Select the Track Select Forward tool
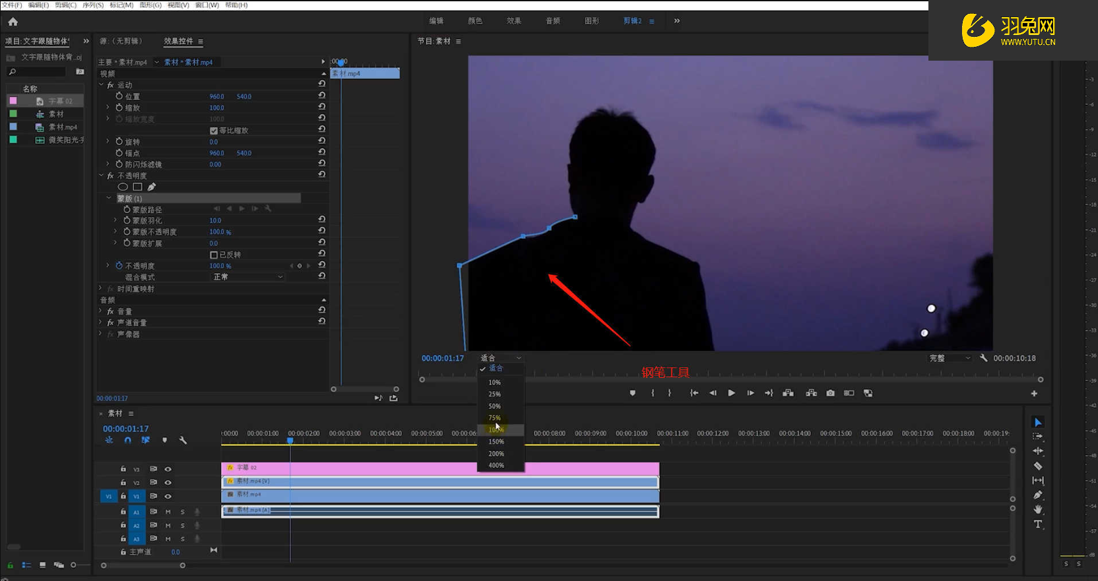 point(1038,437)
